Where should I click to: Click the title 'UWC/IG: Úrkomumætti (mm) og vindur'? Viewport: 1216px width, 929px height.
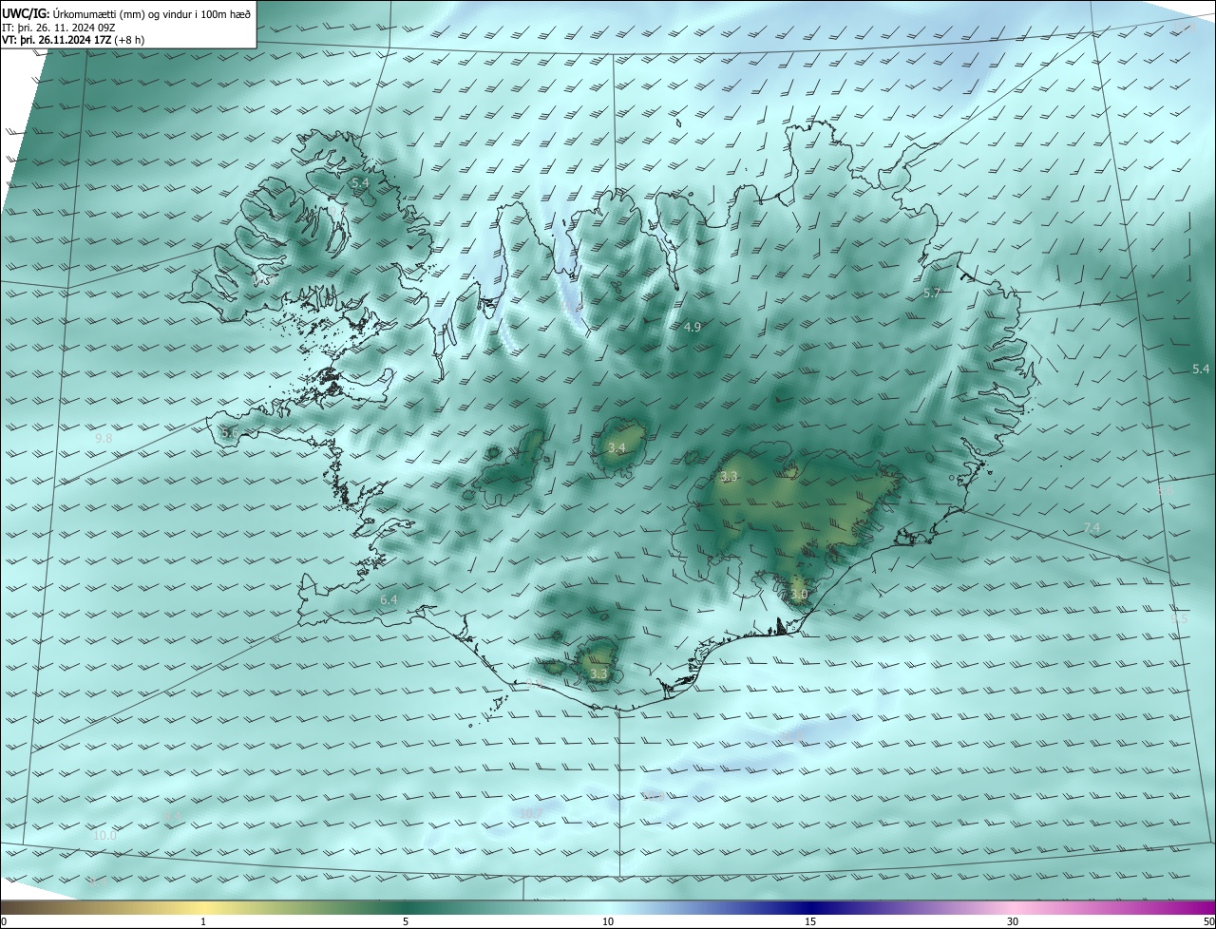126,12
